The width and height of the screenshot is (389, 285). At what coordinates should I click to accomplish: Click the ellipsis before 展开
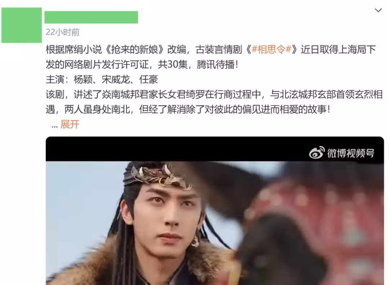coord(54,126)
